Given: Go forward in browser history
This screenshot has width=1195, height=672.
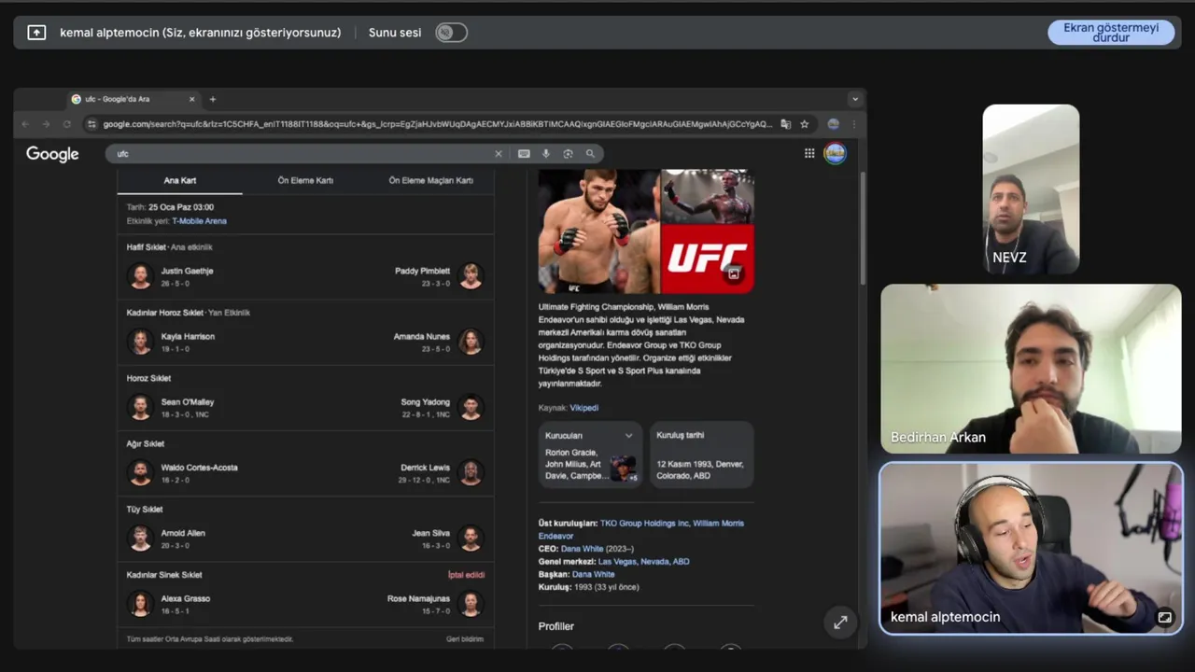Looking at the screenshot, I should click(x=46, y=124).
